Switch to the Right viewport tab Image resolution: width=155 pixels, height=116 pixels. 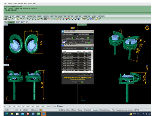click(23, 22)
